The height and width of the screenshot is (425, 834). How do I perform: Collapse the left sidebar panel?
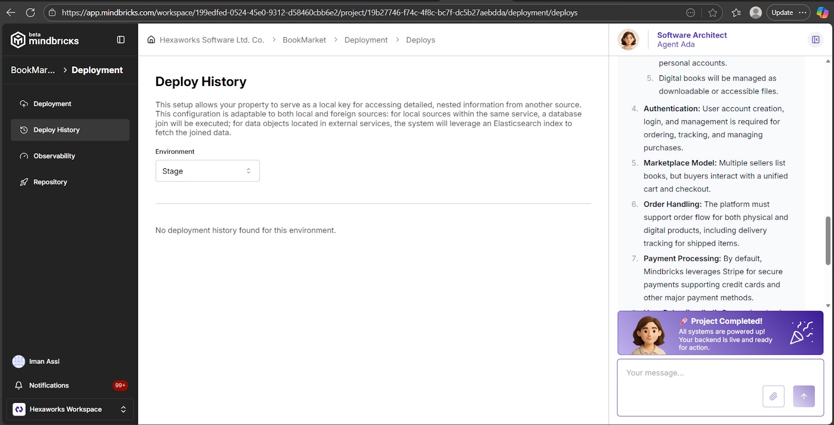pyautogui.click(x=121, y=39)
